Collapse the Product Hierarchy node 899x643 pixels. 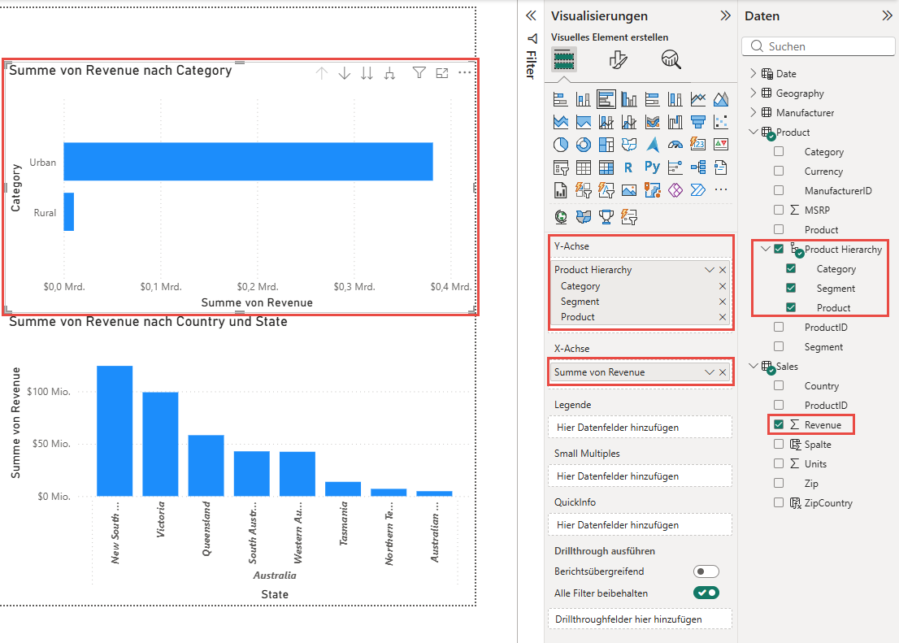coord(766,249)
